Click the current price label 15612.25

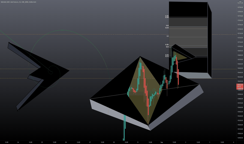click(x=240, y=85)
